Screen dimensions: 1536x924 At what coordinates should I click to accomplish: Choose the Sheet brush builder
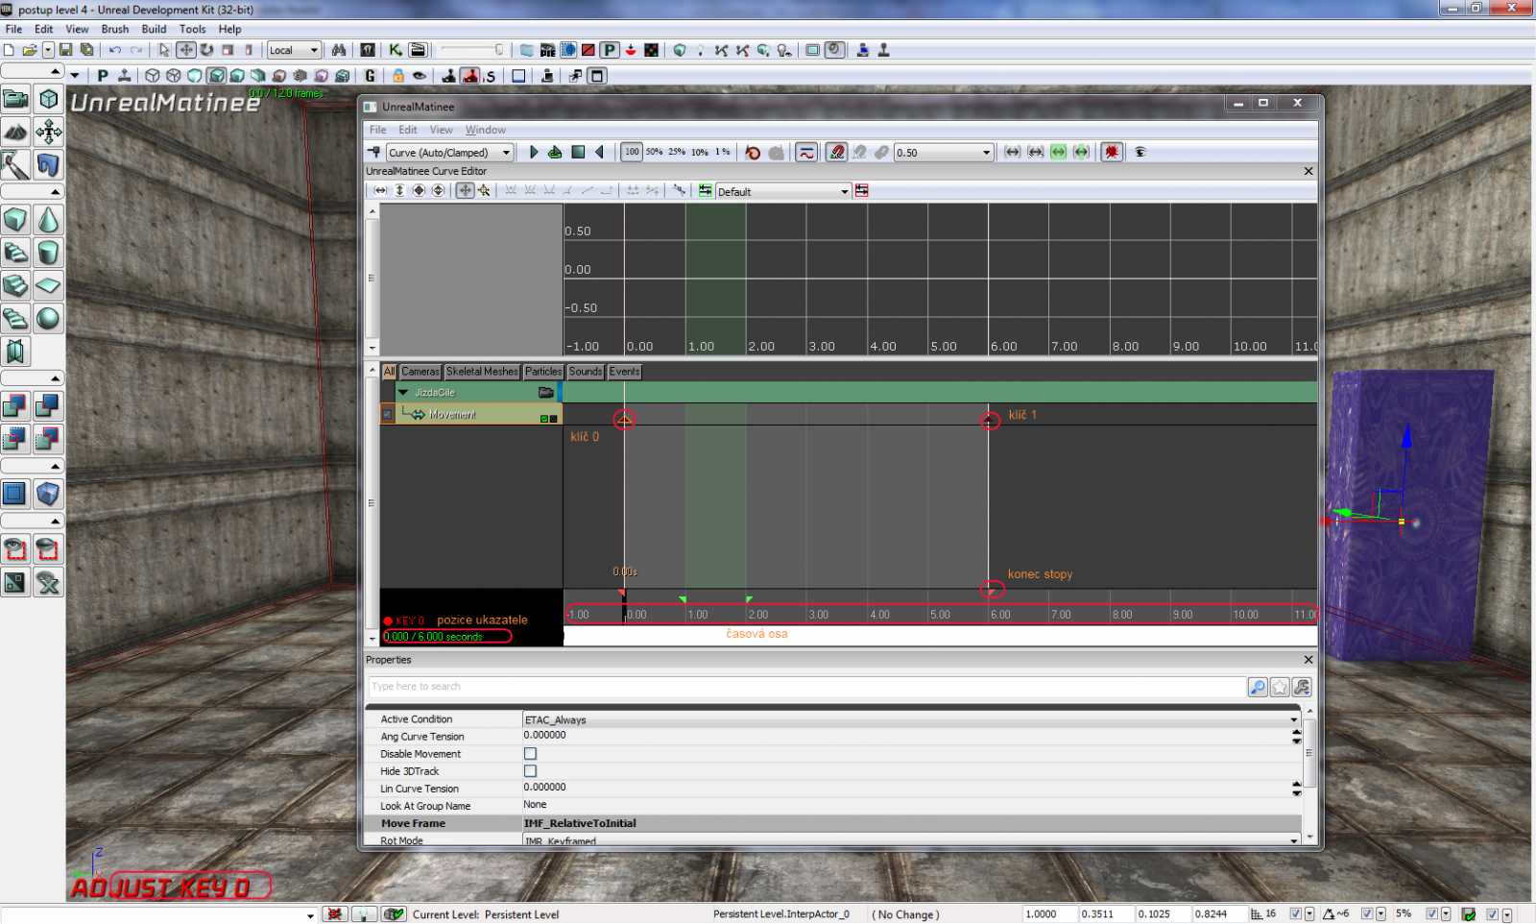pyautogui.click(x=48, y=285)
